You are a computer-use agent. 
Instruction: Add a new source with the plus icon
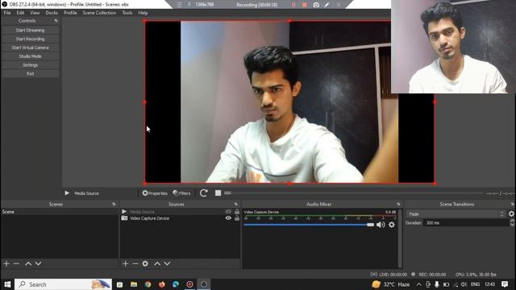coord(126,263)
